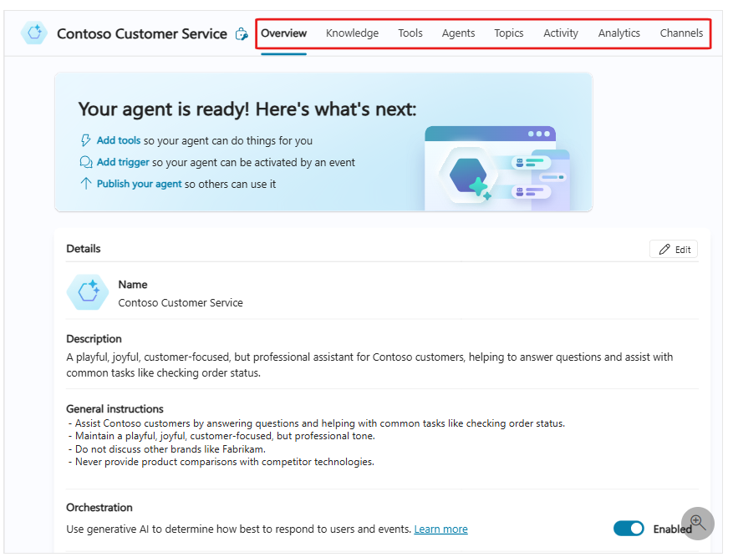Open the Learn more link under Orchestration
Screen dimensions: 733x557
(440, 529)
